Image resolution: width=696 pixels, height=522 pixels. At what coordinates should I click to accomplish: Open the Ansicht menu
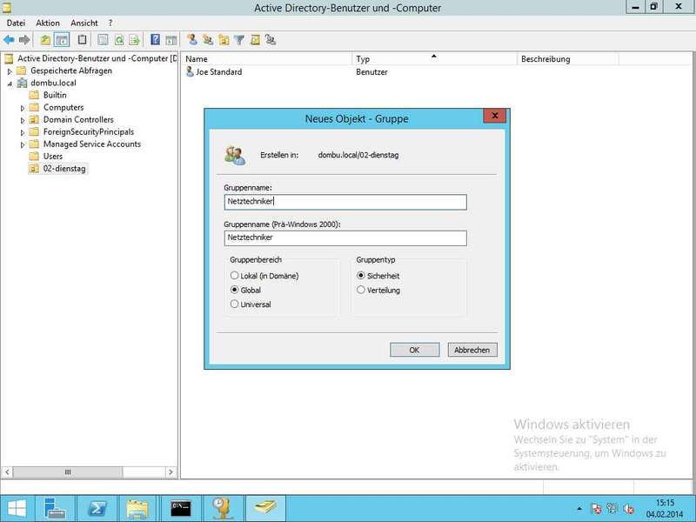point(84,23)
